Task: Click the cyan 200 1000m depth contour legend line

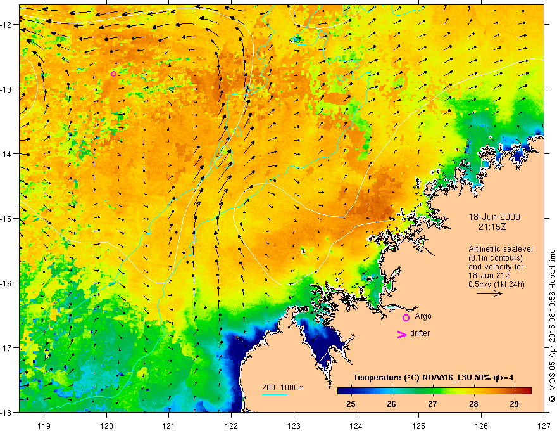Action: [275, 394]
